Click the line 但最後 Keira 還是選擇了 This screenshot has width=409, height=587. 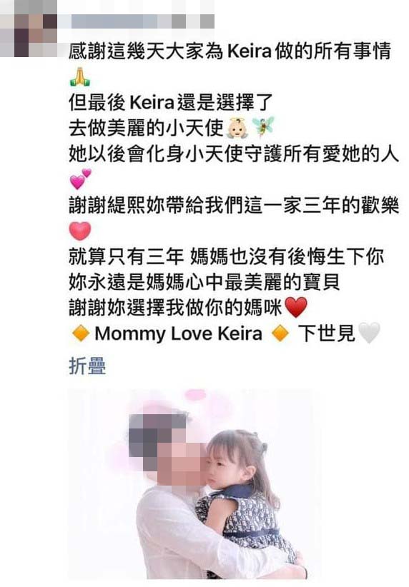[170, 103]
